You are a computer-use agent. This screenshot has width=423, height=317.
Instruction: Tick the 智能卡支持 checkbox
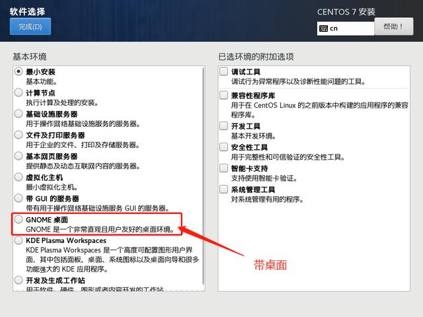click(x=223, y=168)
